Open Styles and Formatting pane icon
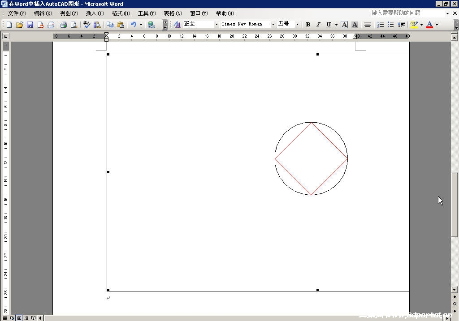This screenshot has height=321, width=459. click(x=177, y=25)
